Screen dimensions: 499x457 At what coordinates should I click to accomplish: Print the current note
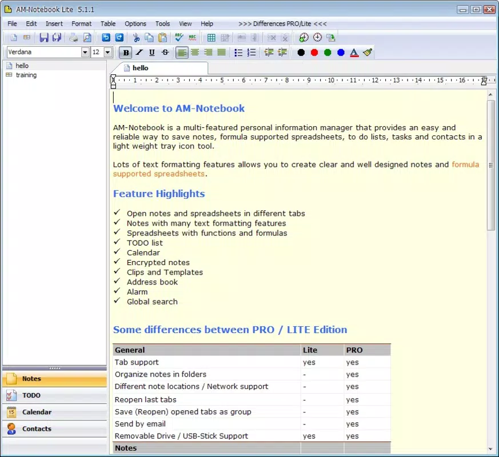pyautogui.click(x=74, y=38)
